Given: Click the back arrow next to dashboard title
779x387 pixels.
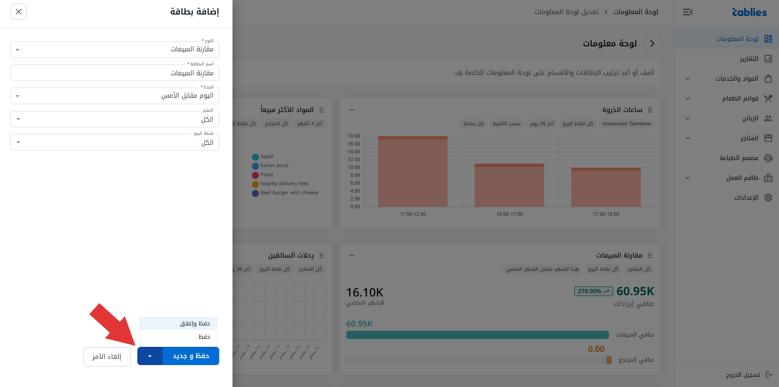Looking at the screenshot, I should tap(652, 43).
